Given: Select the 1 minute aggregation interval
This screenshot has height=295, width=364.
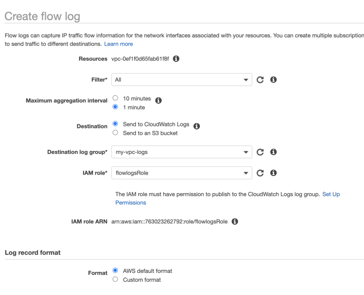Looking at the screenshot, I should tap(115, 107).
